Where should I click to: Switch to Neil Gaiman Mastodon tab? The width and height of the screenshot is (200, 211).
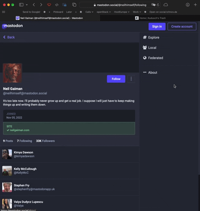click(x=50, y=18)
